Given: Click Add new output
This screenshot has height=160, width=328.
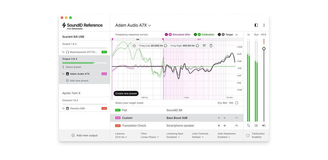Looking at the screenshot, I should pos(84,135).
